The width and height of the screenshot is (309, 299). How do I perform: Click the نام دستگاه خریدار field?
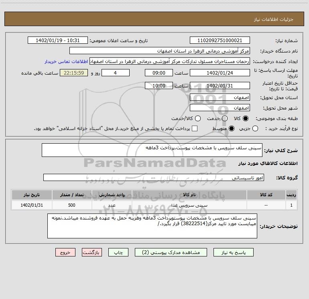click(160, 51)
